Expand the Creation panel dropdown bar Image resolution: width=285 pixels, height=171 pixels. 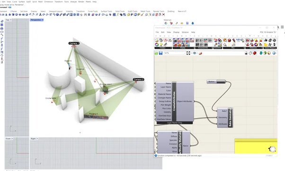click(163, 48)
